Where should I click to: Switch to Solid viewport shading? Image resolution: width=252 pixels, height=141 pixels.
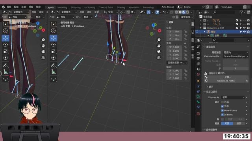pos(180,12)
